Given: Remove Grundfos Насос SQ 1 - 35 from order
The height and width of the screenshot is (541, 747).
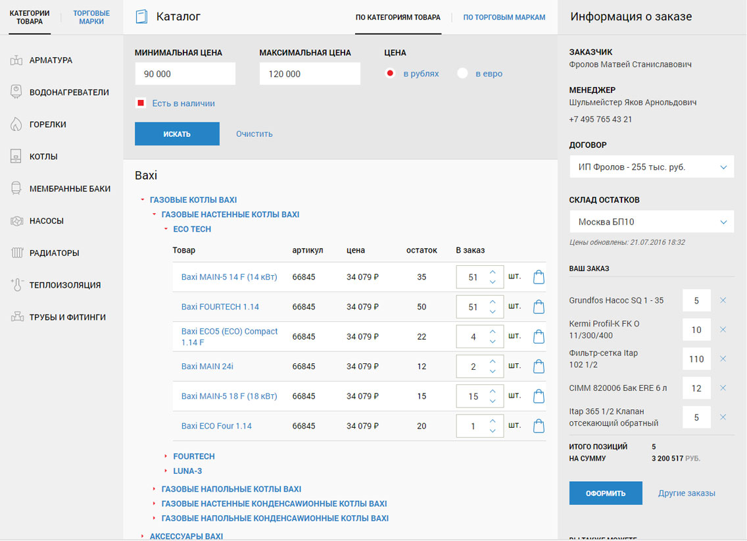Looking at the screenshot, I should click(x=723, y=300).
